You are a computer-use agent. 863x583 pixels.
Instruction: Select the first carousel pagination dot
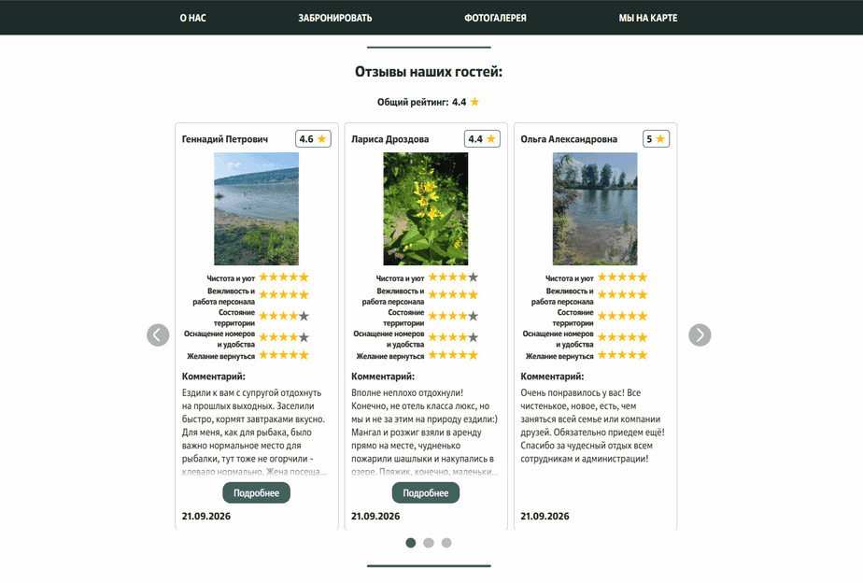coord(411,543)
